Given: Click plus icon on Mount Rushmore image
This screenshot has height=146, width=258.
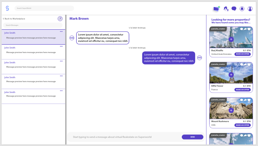Looking at the screenshot, I should click(231, 110).
